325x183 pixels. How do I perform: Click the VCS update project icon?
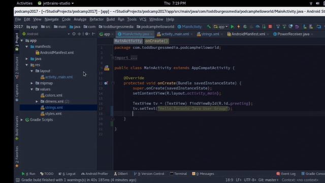[x=278, y=26]
